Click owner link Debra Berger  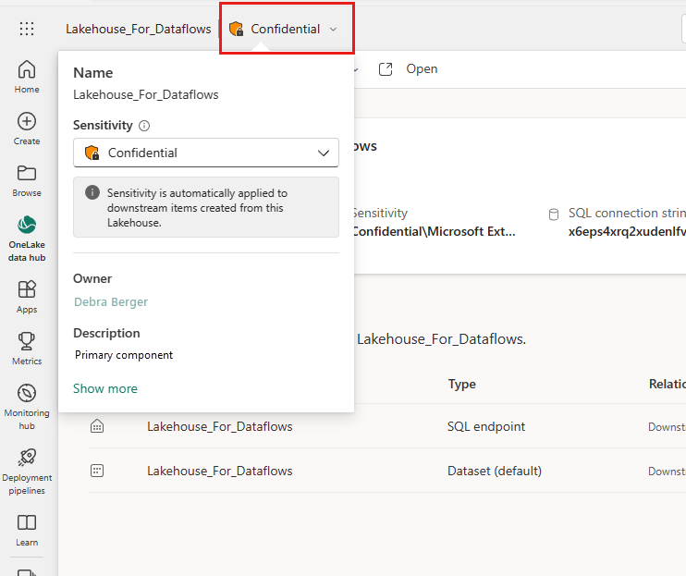110,301
